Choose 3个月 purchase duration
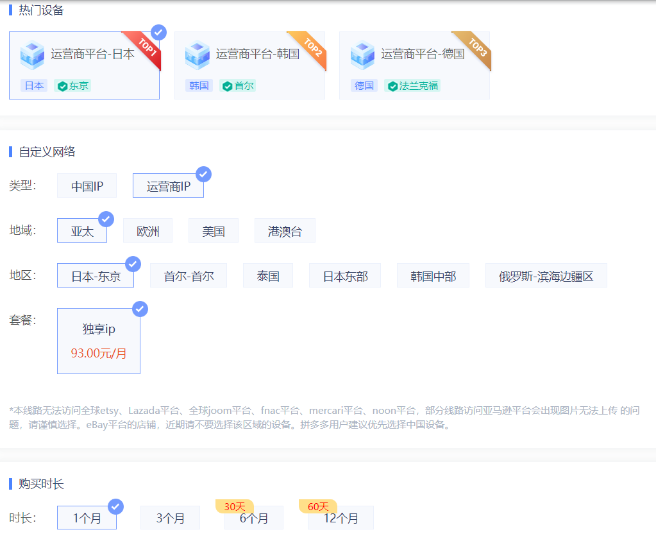Viewport: 656px width, 541px height. (x=171, y=517)
